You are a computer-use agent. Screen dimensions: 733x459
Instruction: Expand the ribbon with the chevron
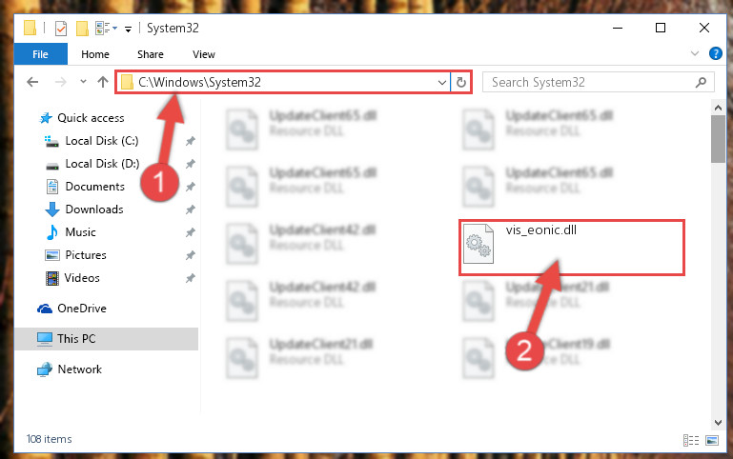pos(695,53)
